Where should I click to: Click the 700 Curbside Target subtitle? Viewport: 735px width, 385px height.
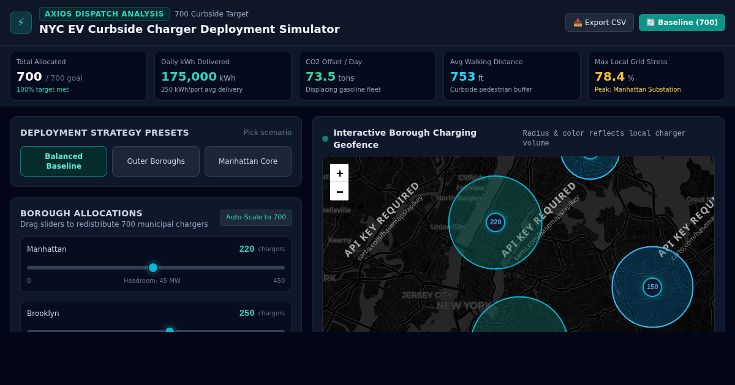pos(211,14)
